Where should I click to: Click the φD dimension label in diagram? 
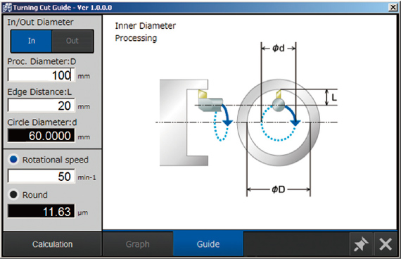[x=279, y=189]
